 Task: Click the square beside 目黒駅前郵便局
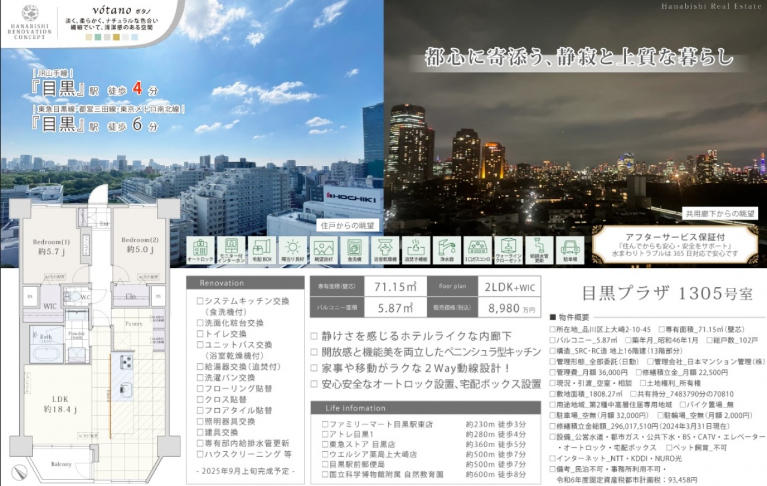click(x=325, y=464)
